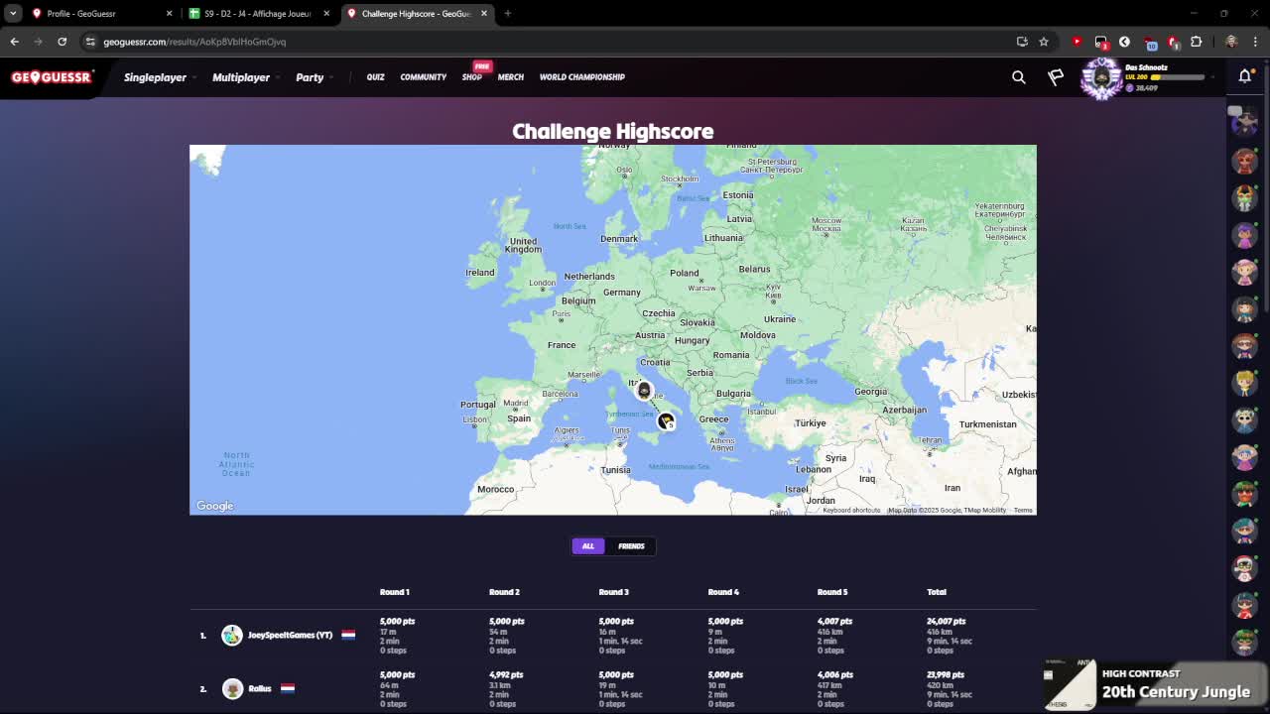This screenshot has width=1270, height=714.
Task: Close the Profile - GeoGuessr tab
Action: [x=169, y=13]
